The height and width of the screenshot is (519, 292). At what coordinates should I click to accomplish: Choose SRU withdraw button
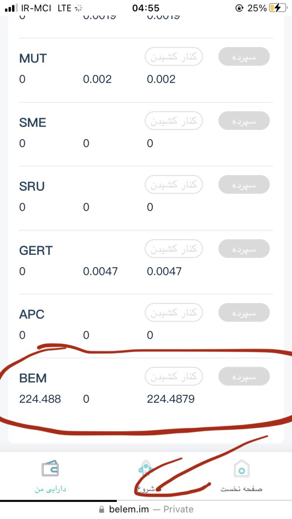174,184
